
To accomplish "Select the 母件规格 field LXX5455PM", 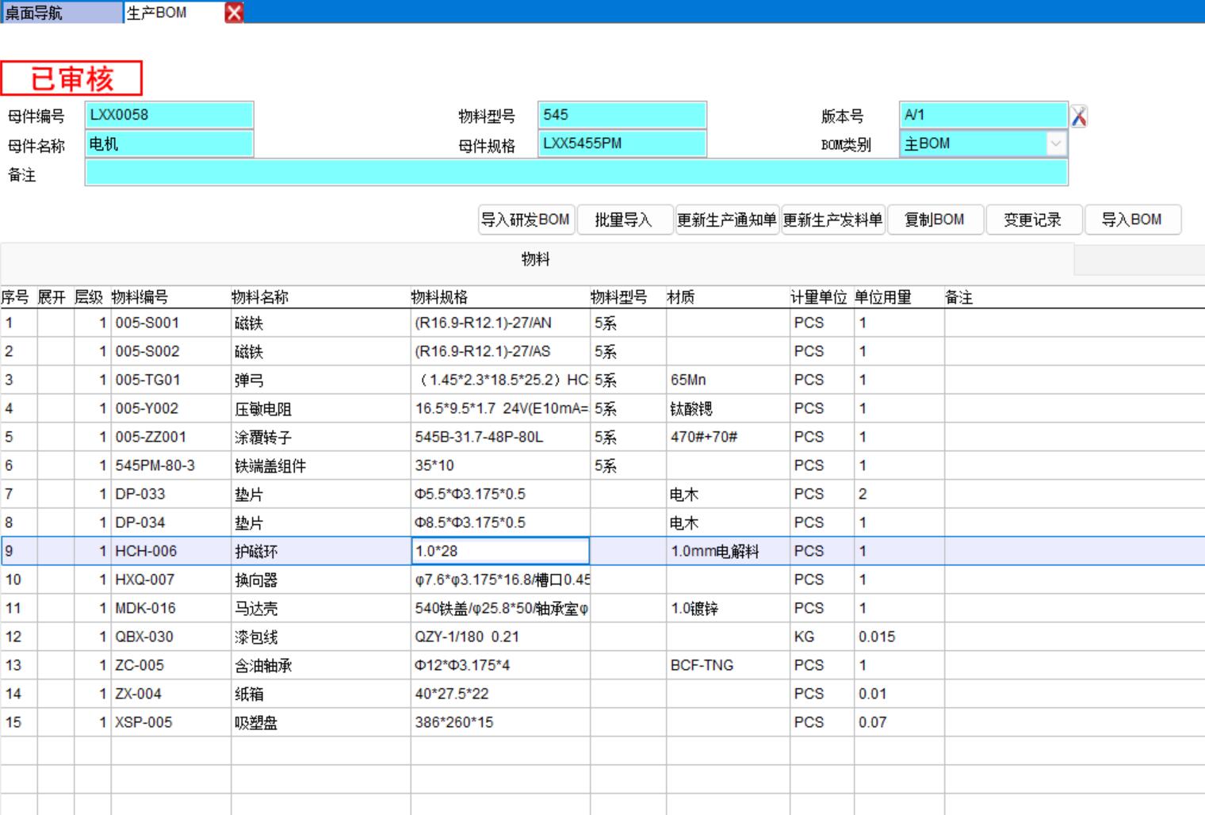I will point(622,143).
